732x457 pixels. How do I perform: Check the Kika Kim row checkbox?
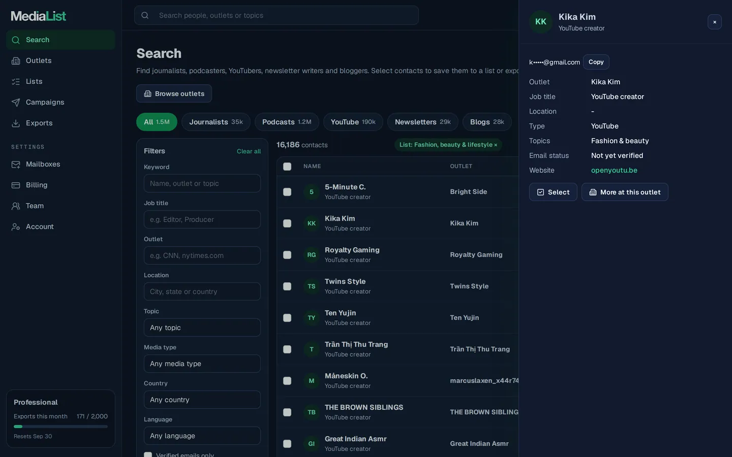pos(287,223)
